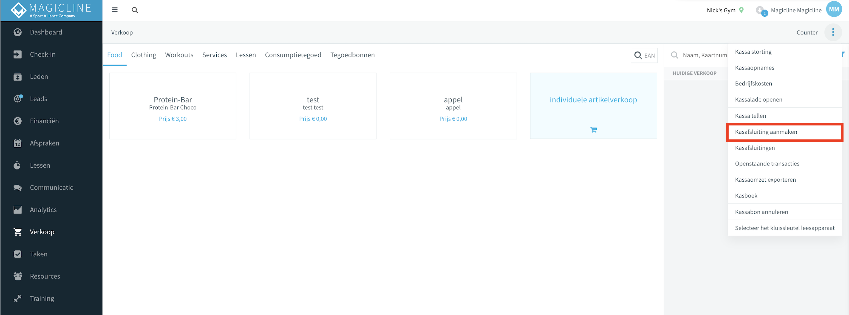Click the Analytics chart icon
The height and width of the screenshot is (315, 849).
coord(18,210)
